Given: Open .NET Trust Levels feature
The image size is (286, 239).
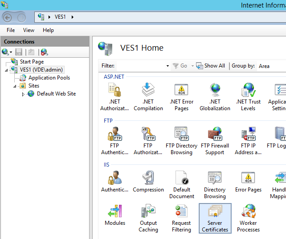Looking at the screenshot, I should (248, 96).
